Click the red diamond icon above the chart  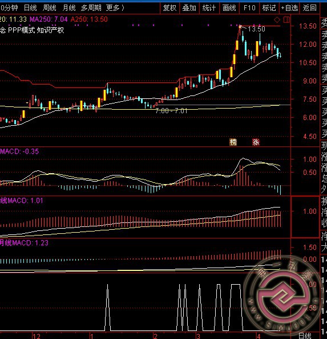pyautogui.click(x=277, y=20)
